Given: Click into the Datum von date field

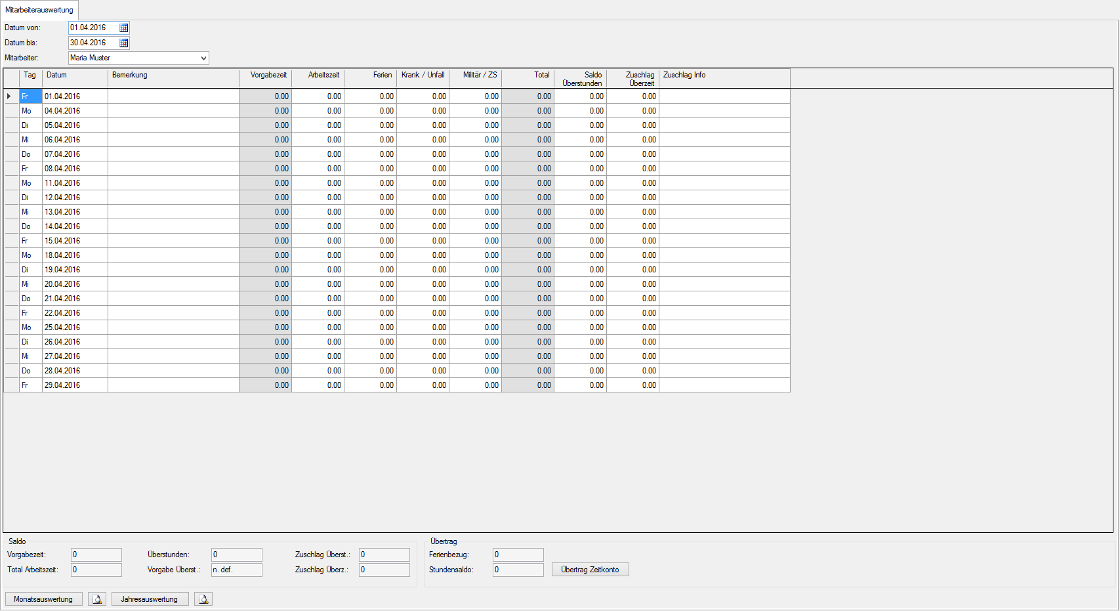Looking at the screenshot, I should pyautogui.click(x=93, y=28).
